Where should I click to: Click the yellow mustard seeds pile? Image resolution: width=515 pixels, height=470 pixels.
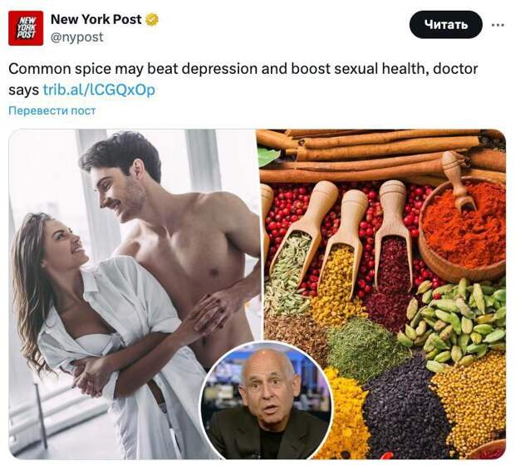[471, 404]
